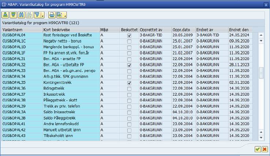The width and height of the screenshot is (270, 156).
Task: Click the dialog title bar menu icon
Action: point(4,5)
